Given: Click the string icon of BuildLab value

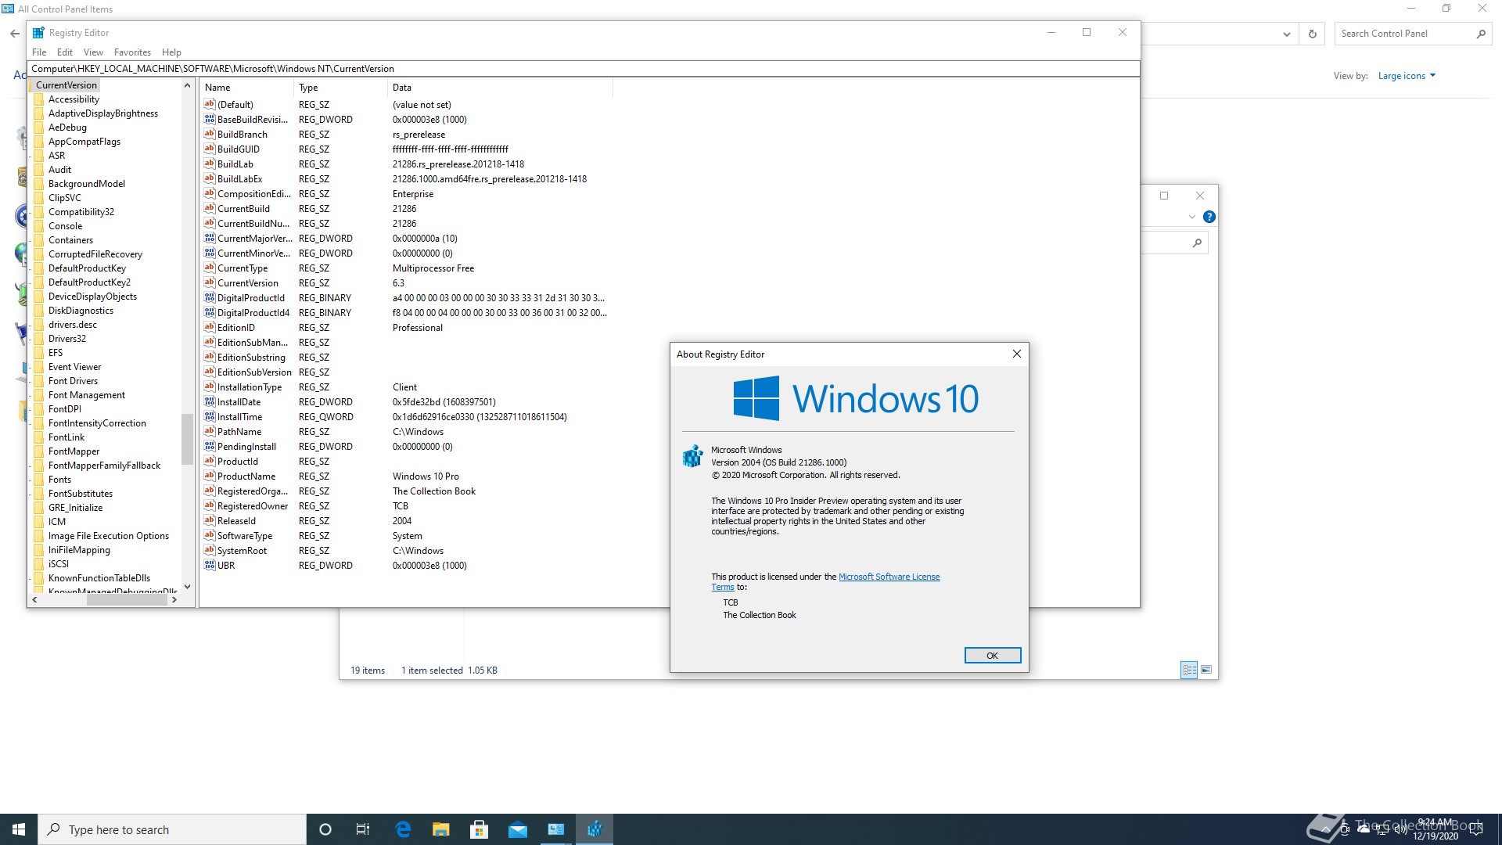Looking at the screenshot, I should [209, 164].
